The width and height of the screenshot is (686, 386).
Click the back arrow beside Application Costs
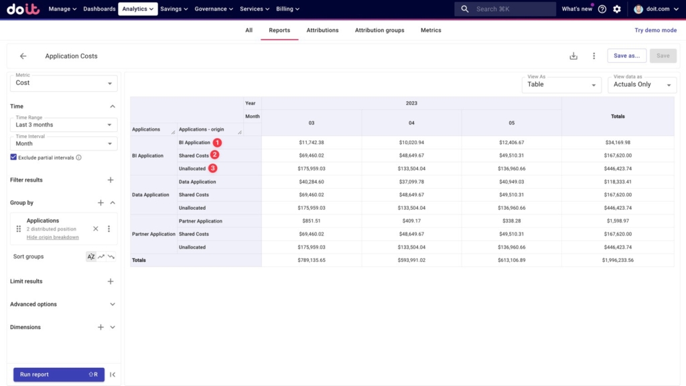click(x=23, y=56)
